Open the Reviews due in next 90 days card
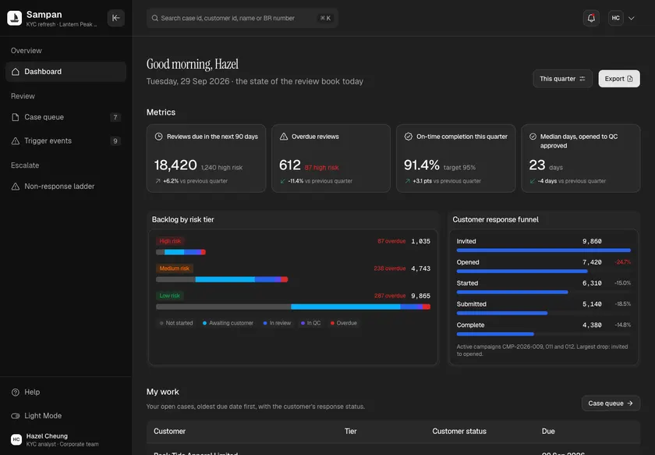655x455 pixels. 207,158
